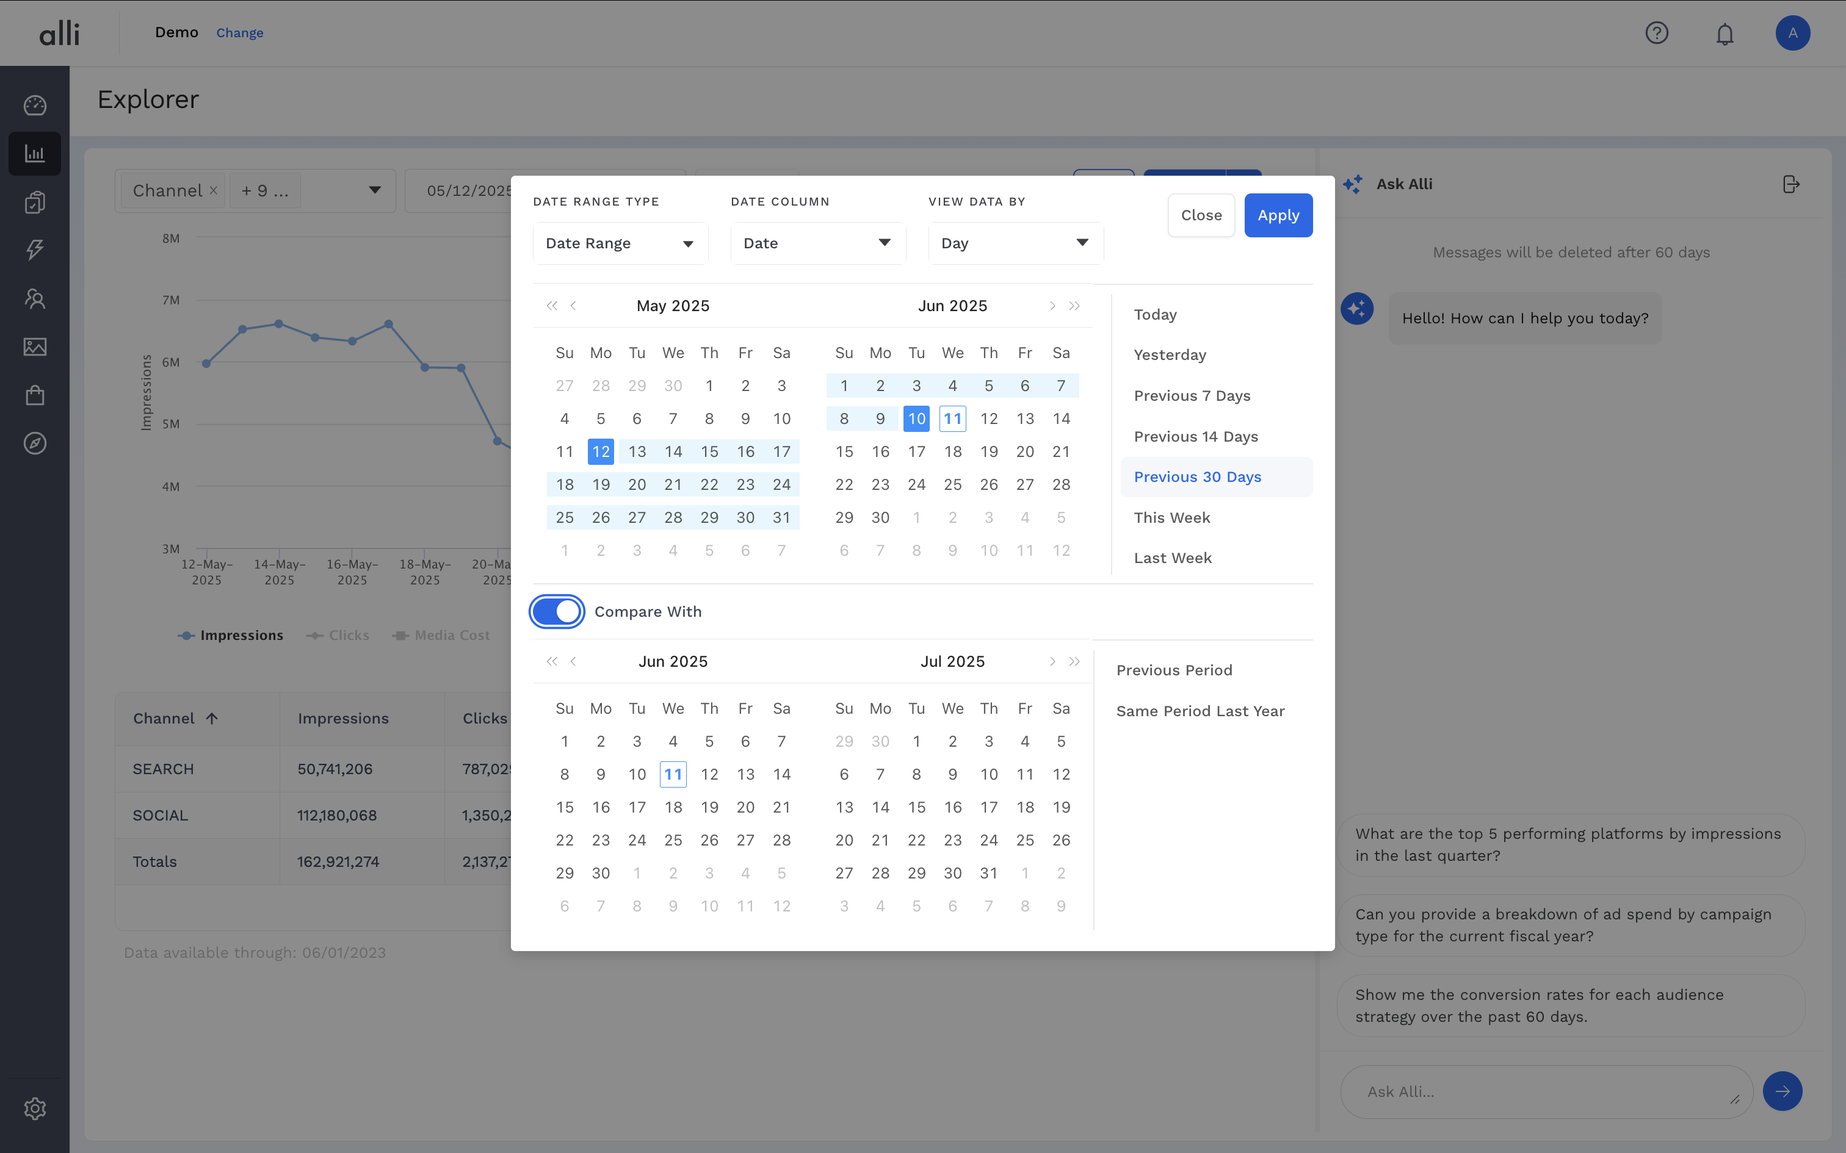Disable the Compare With toggle

point(557,611)
